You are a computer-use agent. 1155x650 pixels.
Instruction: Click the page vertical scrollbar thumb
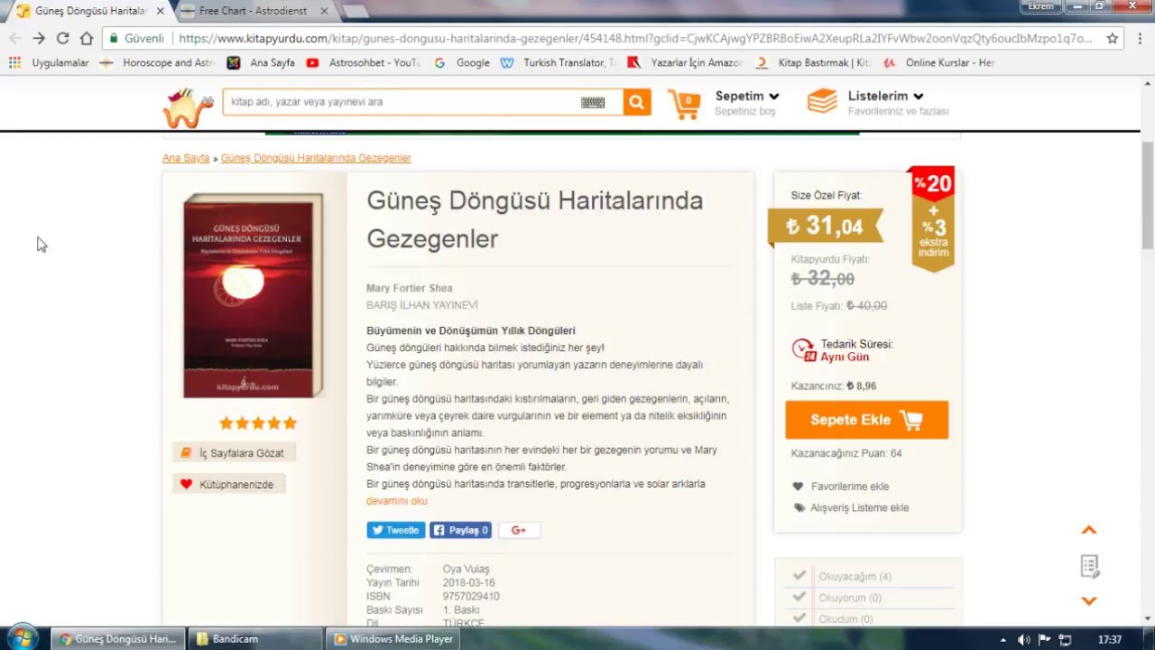pos(1147,194)
